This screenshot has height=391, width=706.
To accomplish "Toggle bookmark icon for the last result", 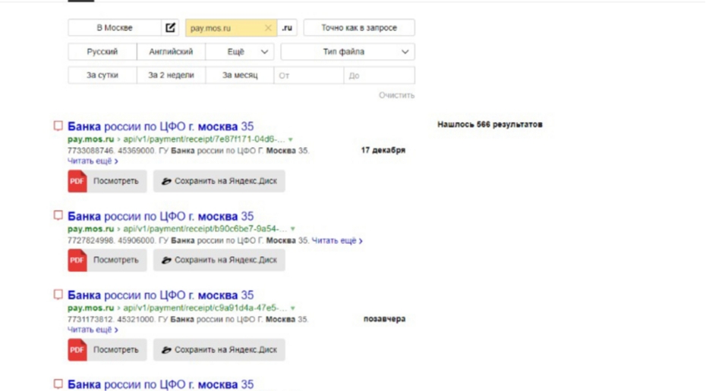I will coord(58,384).
